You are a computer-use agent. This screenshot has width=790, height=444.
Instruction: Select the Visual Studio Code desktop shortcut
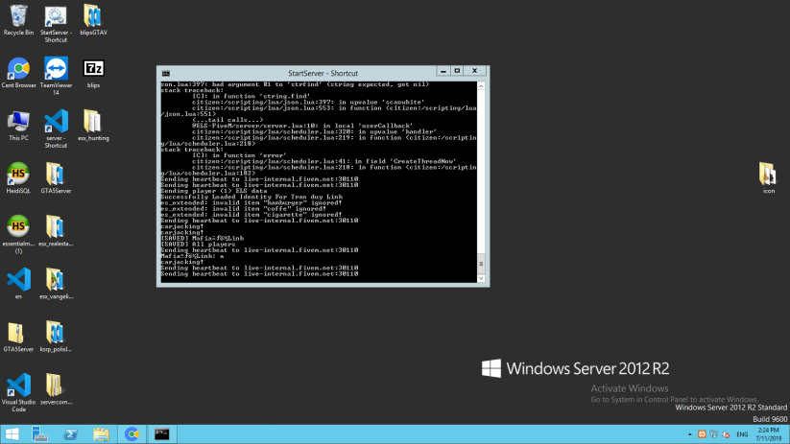coord(18,392)
